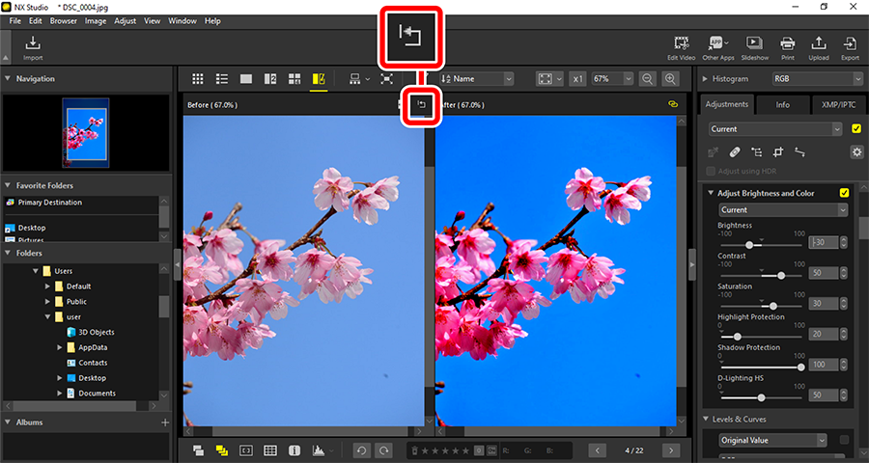The height and width of the screenshot is (463, 869).
Task: Click the trash icon beside the stars
Action: point(415,450)
